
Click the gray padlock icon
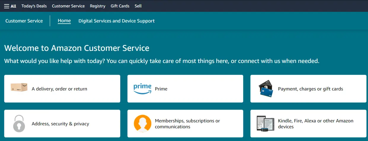[x=19, y=123]
